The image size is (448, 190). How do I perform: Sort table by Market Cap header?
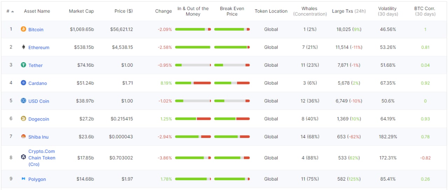[x=81, y=11]
